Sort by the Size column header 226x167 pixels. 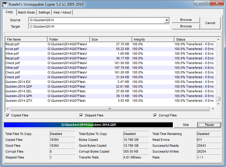point(111,39)
